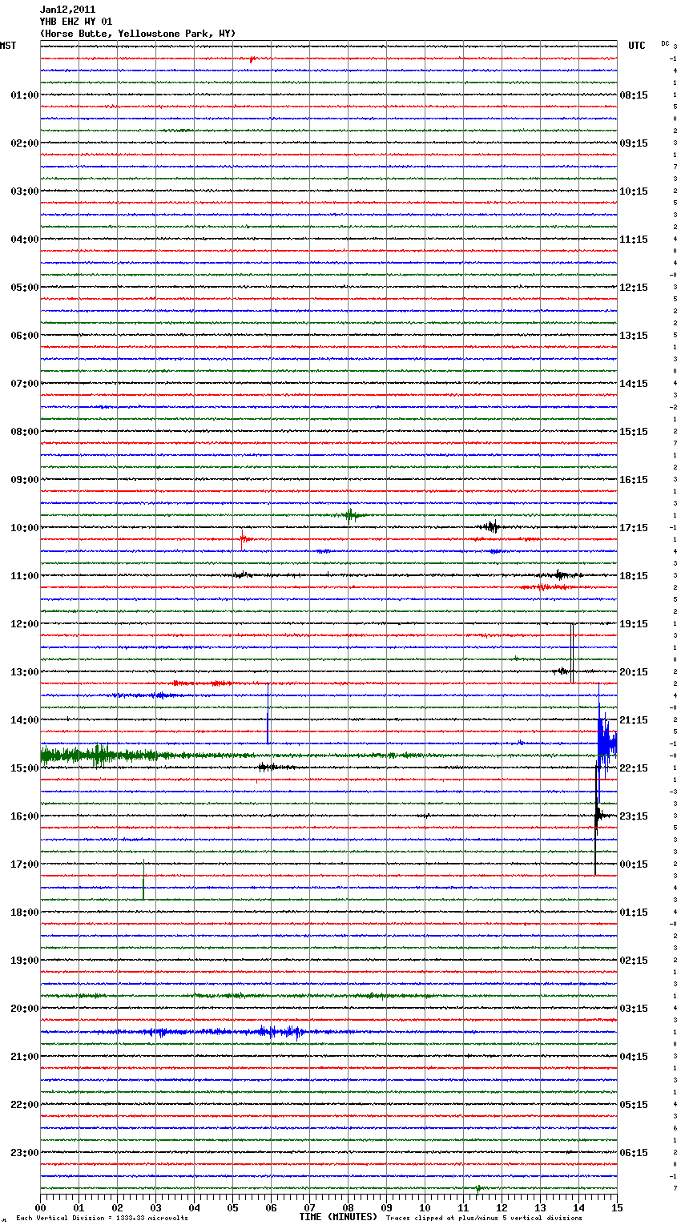Click the '10:00' MST hour label

(25, 528)
